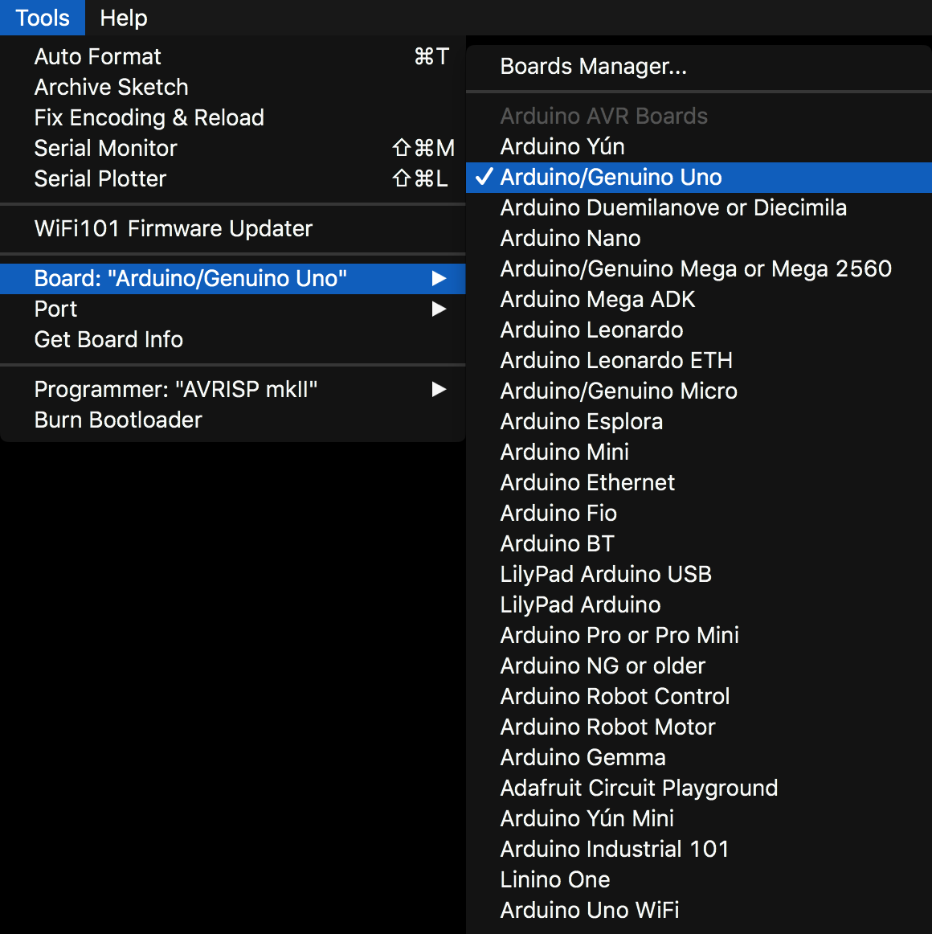Select Adafruit Circuit Playground board

tap(638, 788)
